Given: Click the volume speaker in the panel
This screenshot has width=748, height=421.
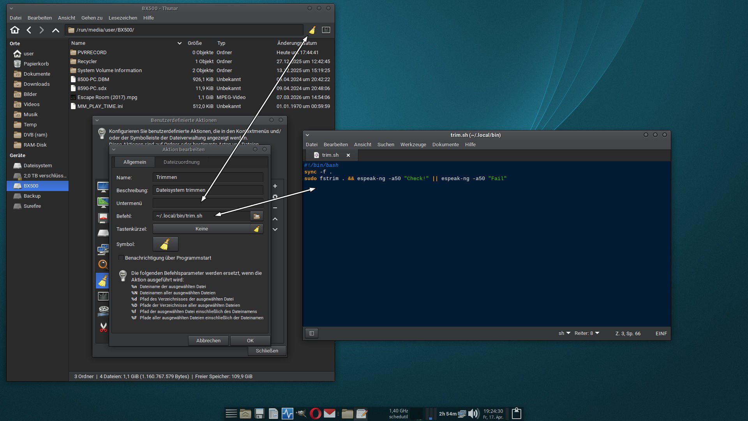Looking at the screenshot, I should pos(473,414).
